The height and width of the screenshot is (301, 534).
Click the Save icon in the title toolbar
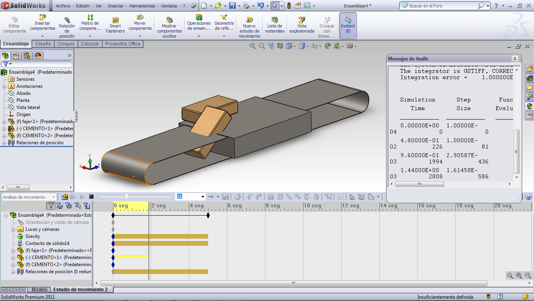coord(232,5)
